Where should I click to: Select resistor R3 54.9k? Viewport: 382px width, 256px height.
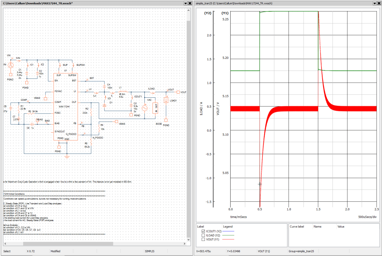(31, 113)
